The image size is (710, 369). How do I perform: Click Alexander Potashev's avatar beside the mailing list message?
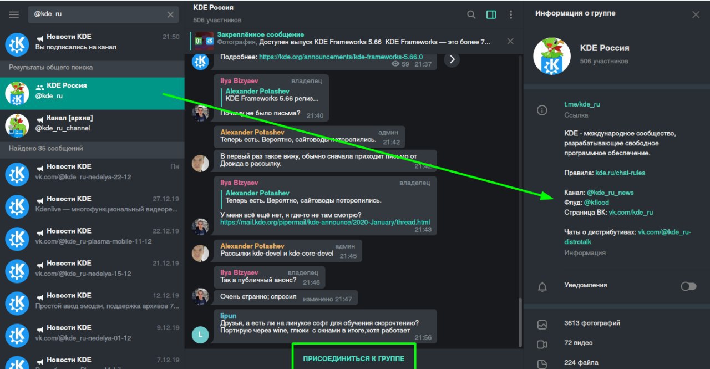click(x=200, y=253)
